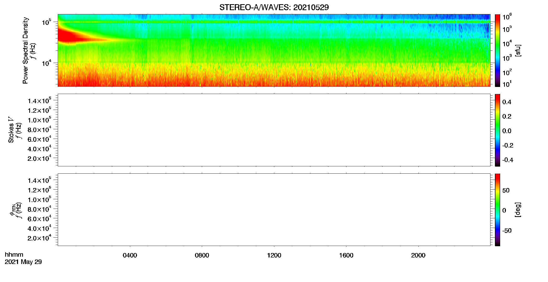Click the 2000 time axis label
The image size is (548, 282).
click(418, 255)
